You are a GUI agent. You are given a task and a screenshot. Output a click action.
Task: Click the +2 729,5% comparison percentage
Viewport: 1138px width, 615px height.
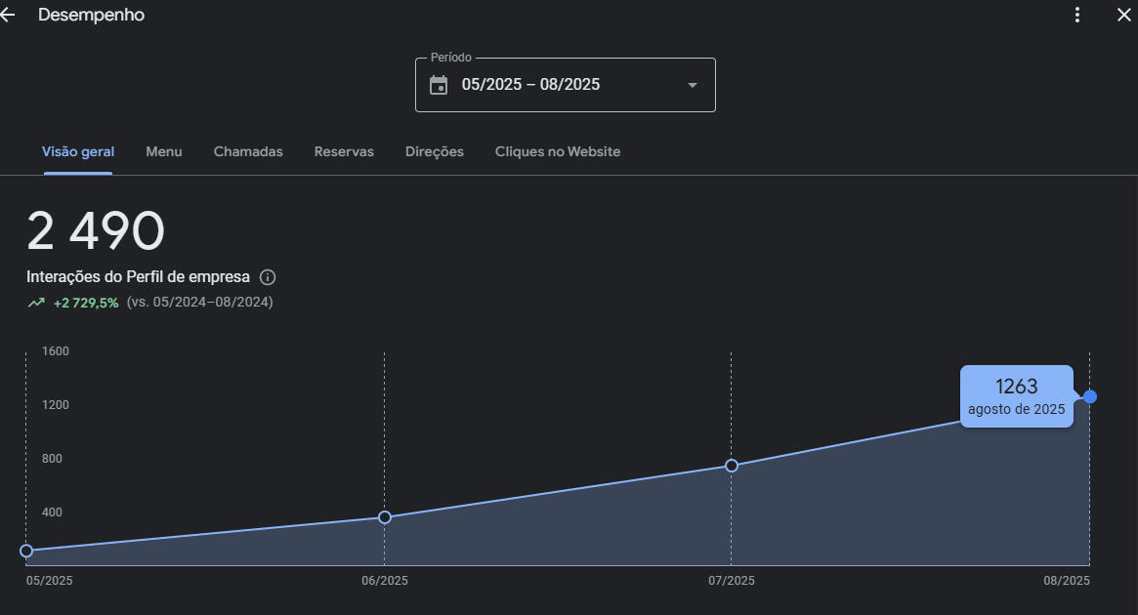(86, 303)
